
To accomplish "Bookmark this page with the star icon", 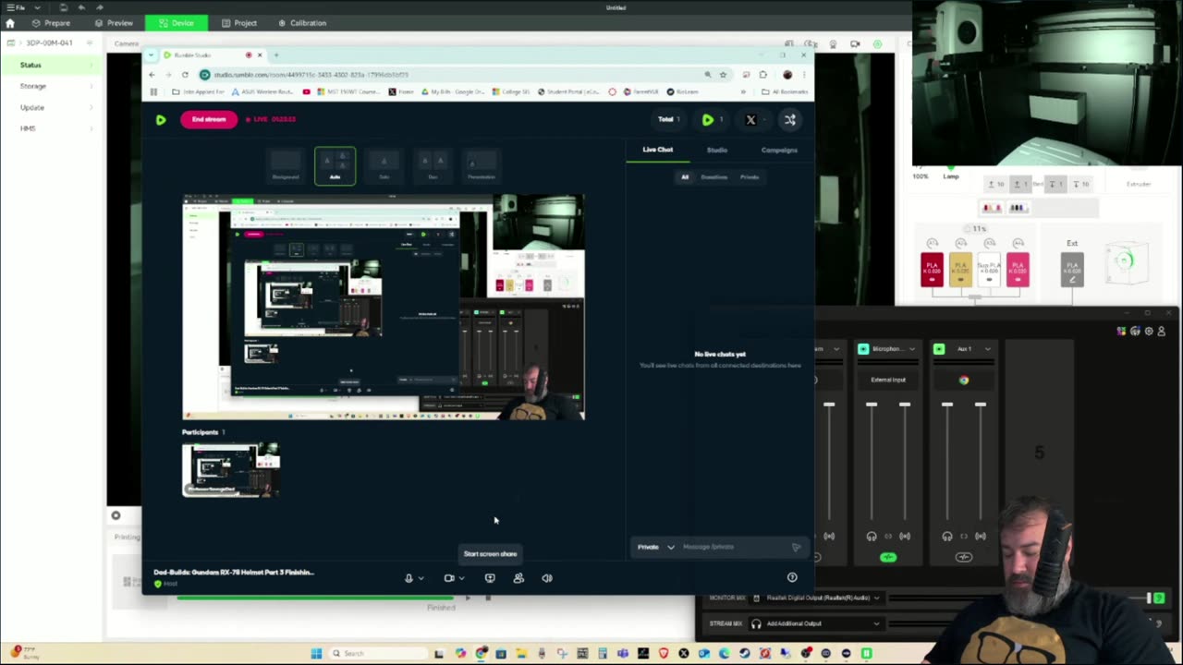I will [x=723, y=75].
